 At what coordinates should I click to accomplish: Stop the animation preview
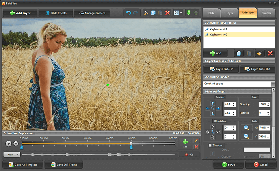pyautogui.click(x=16, y=143)
